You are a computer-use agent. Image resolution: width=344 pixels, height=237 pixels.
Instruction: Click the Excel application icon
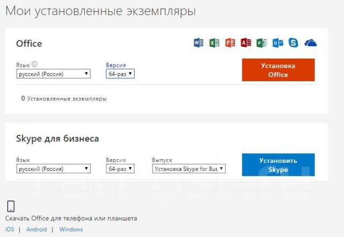tap(214, 43)
